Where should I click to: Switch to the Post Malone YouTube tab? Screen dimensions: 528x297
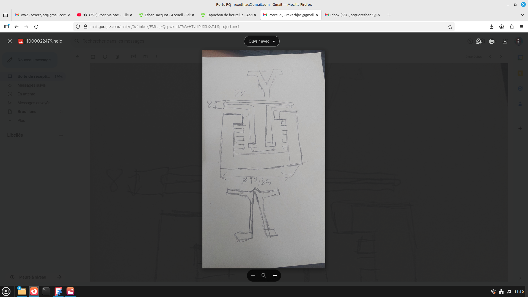coord(109,15)
